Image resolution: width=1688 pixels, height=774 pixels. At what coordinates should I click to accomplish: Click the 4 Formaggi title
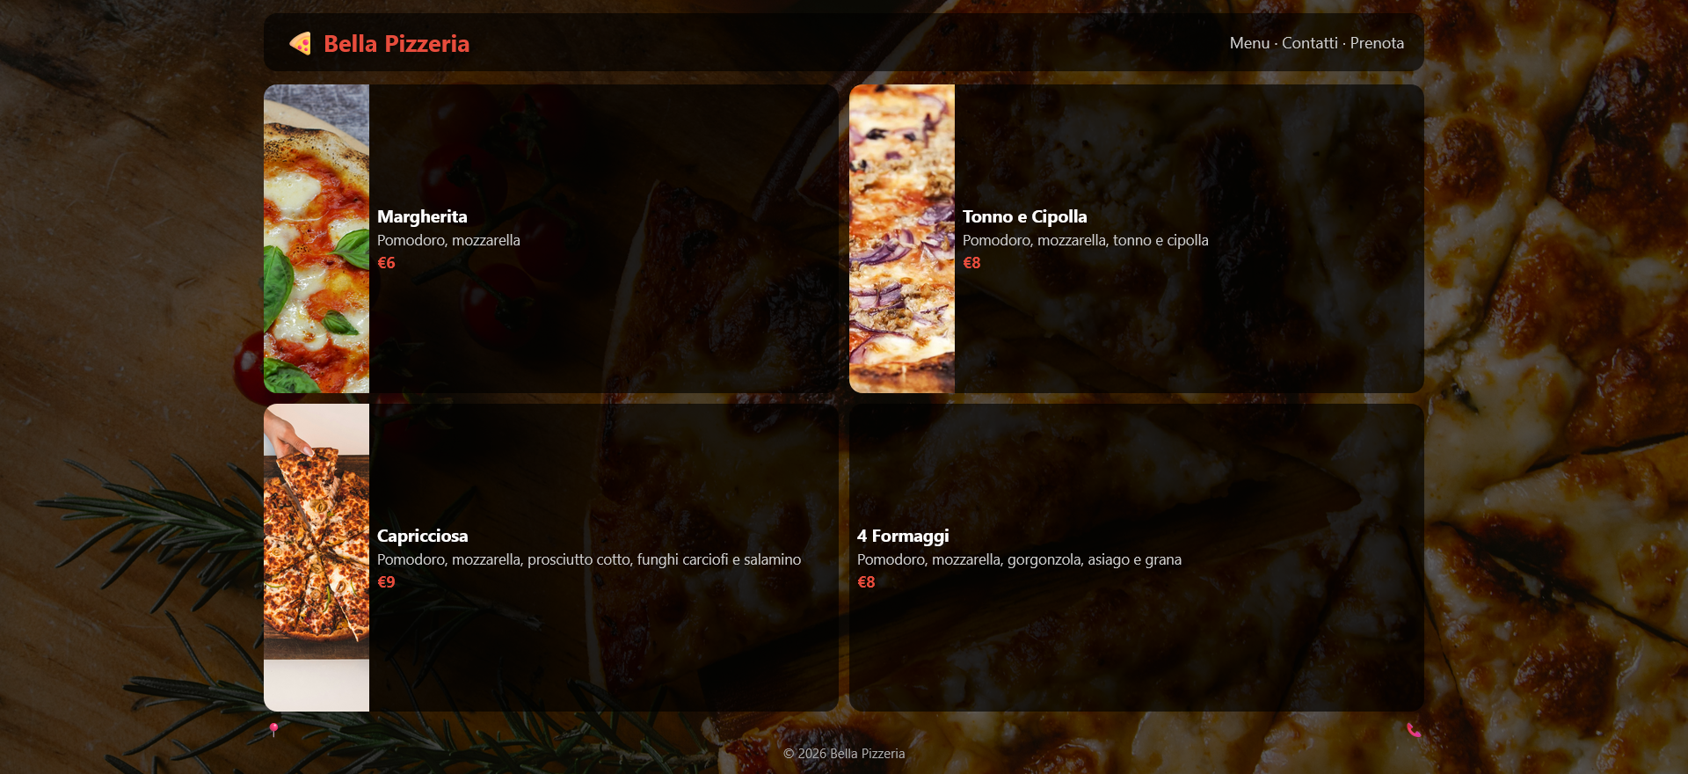[903, 536]
